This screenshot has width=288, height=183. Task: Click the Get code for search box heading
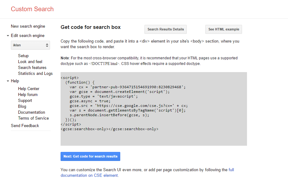click(x=90, y=27)
